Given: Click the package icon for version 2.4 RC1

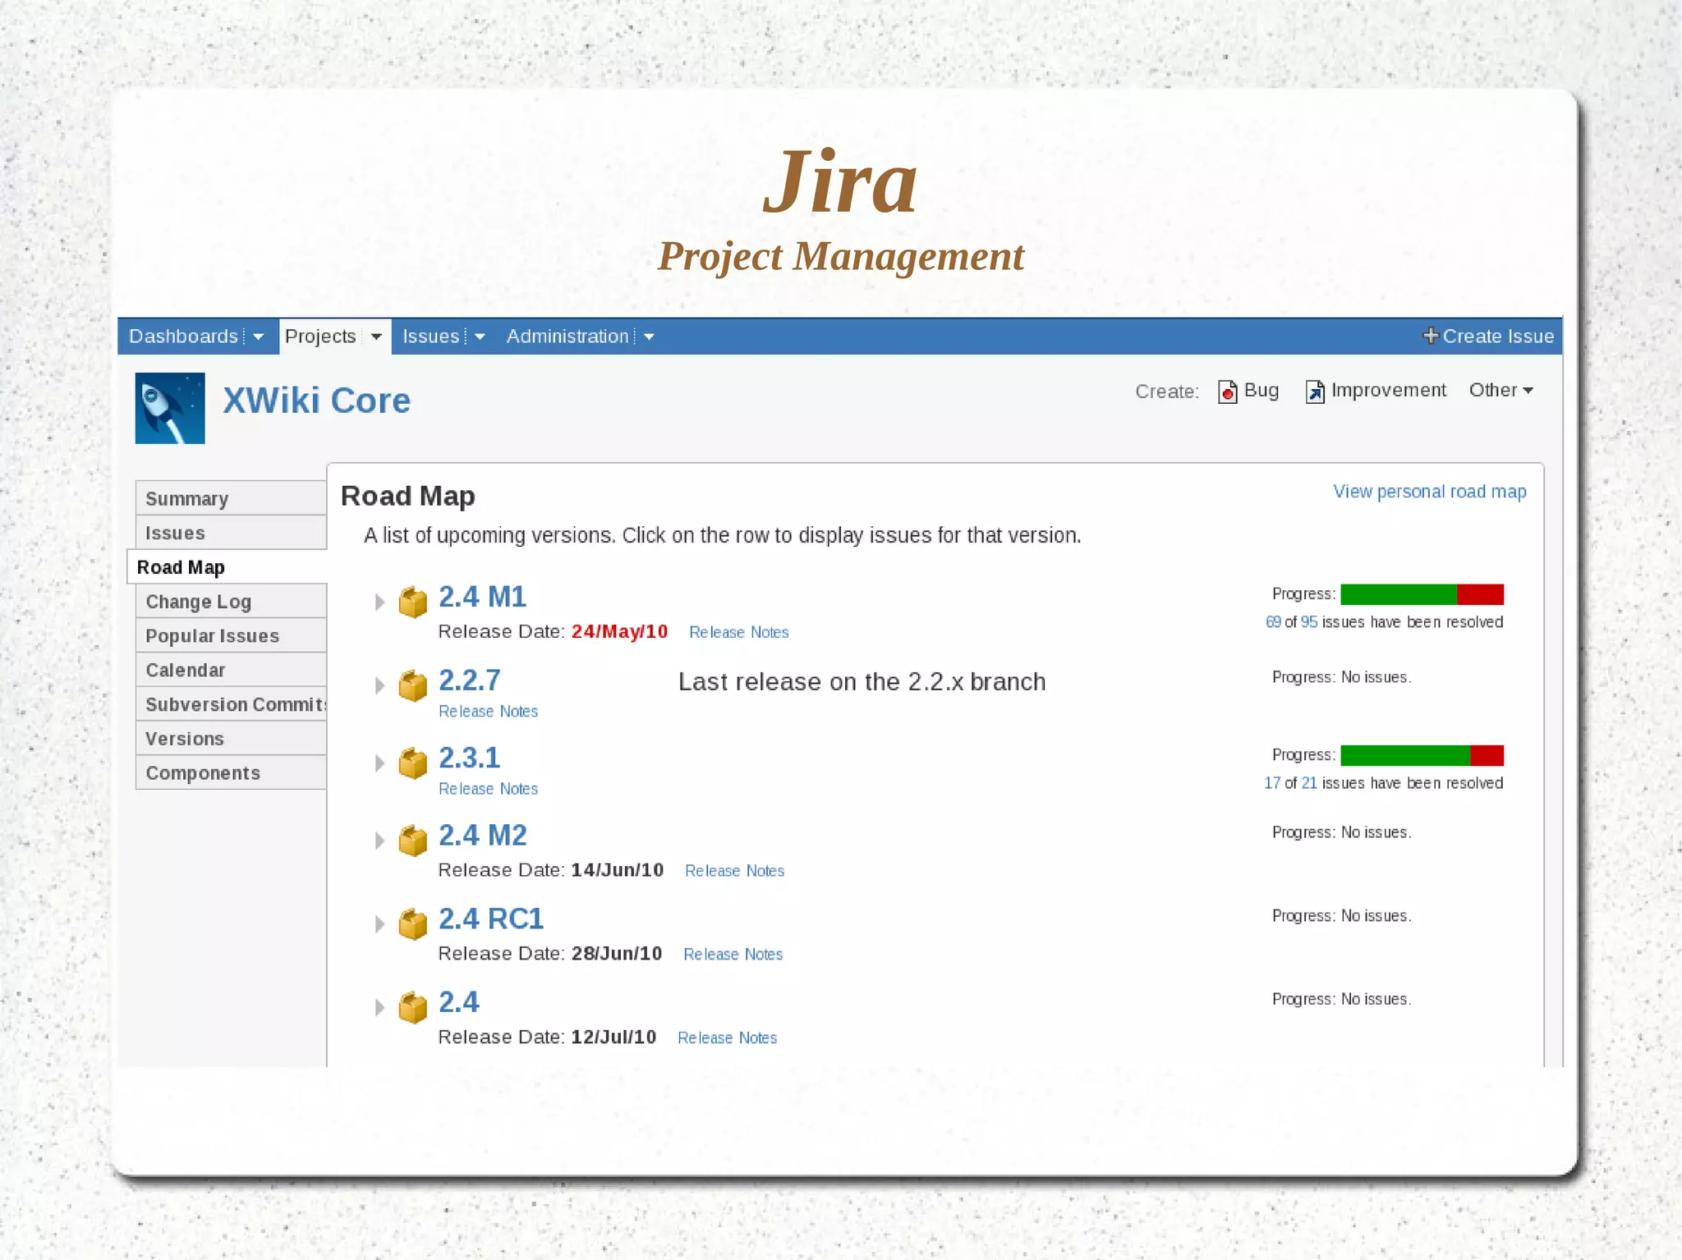Looking at the screenshot, I should [413, 923].
